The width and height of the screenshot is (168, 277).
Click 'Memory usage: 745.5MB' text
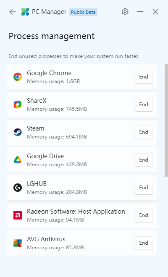pos(57,109)
